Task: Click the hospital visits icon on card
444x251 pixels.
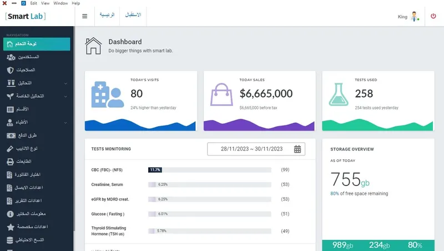Action: pyautogui.click(x=108, y=94)
